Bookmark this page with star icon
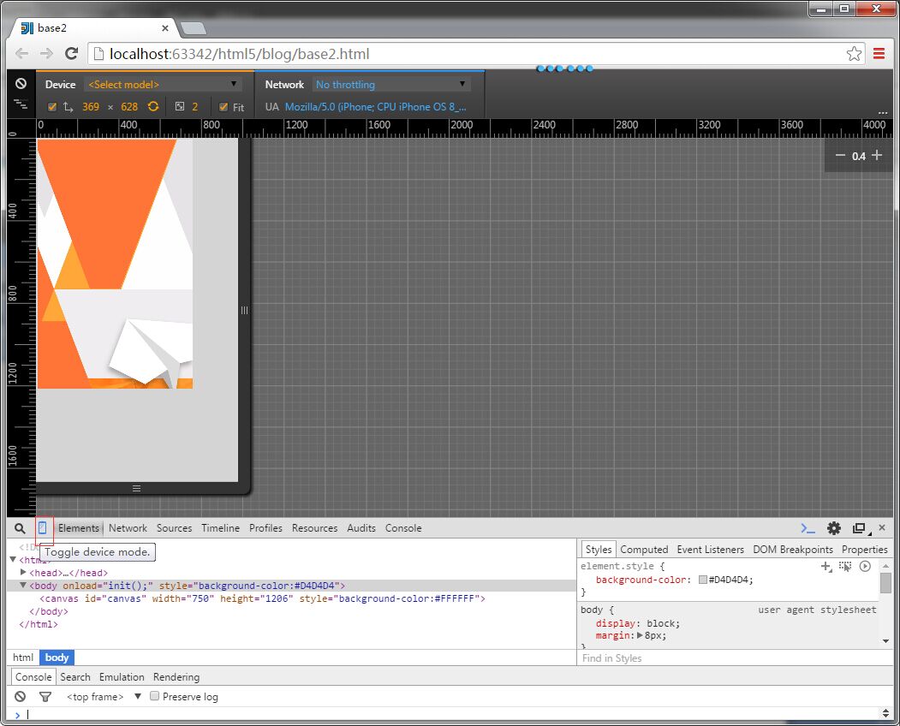 tap(854, 54)
